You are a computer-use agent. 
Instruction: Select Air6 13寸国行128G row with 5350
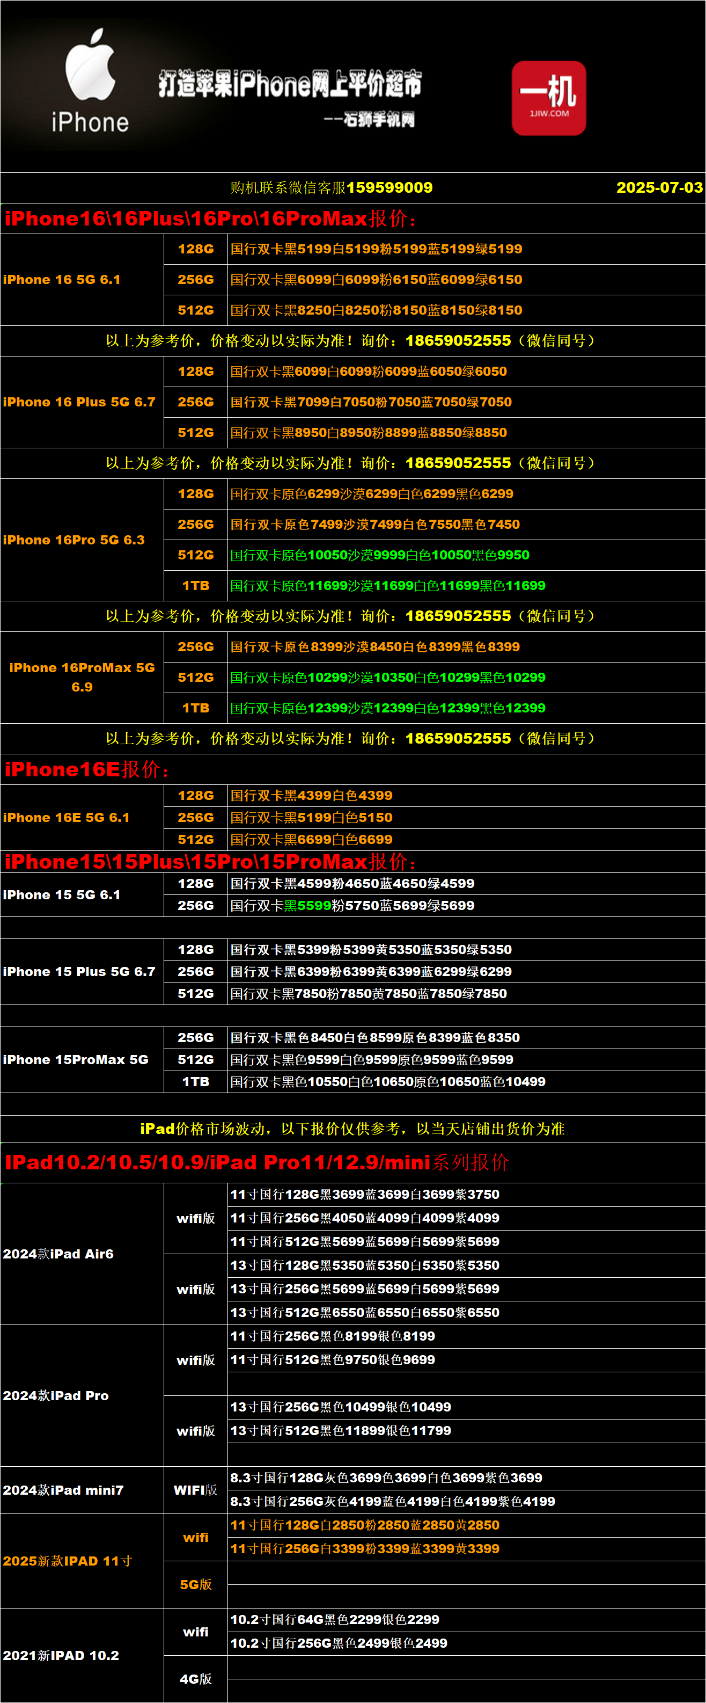pyautogui.click(x=466, y=1265)
